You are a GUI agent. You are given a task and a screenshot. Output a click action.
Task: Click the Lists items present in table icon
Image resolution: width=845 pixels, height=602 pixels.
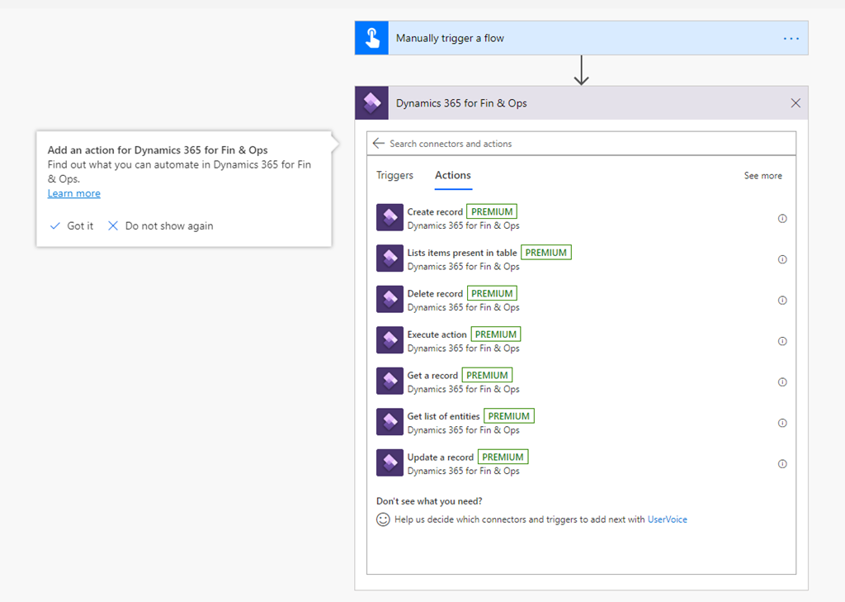coord(389,258)
